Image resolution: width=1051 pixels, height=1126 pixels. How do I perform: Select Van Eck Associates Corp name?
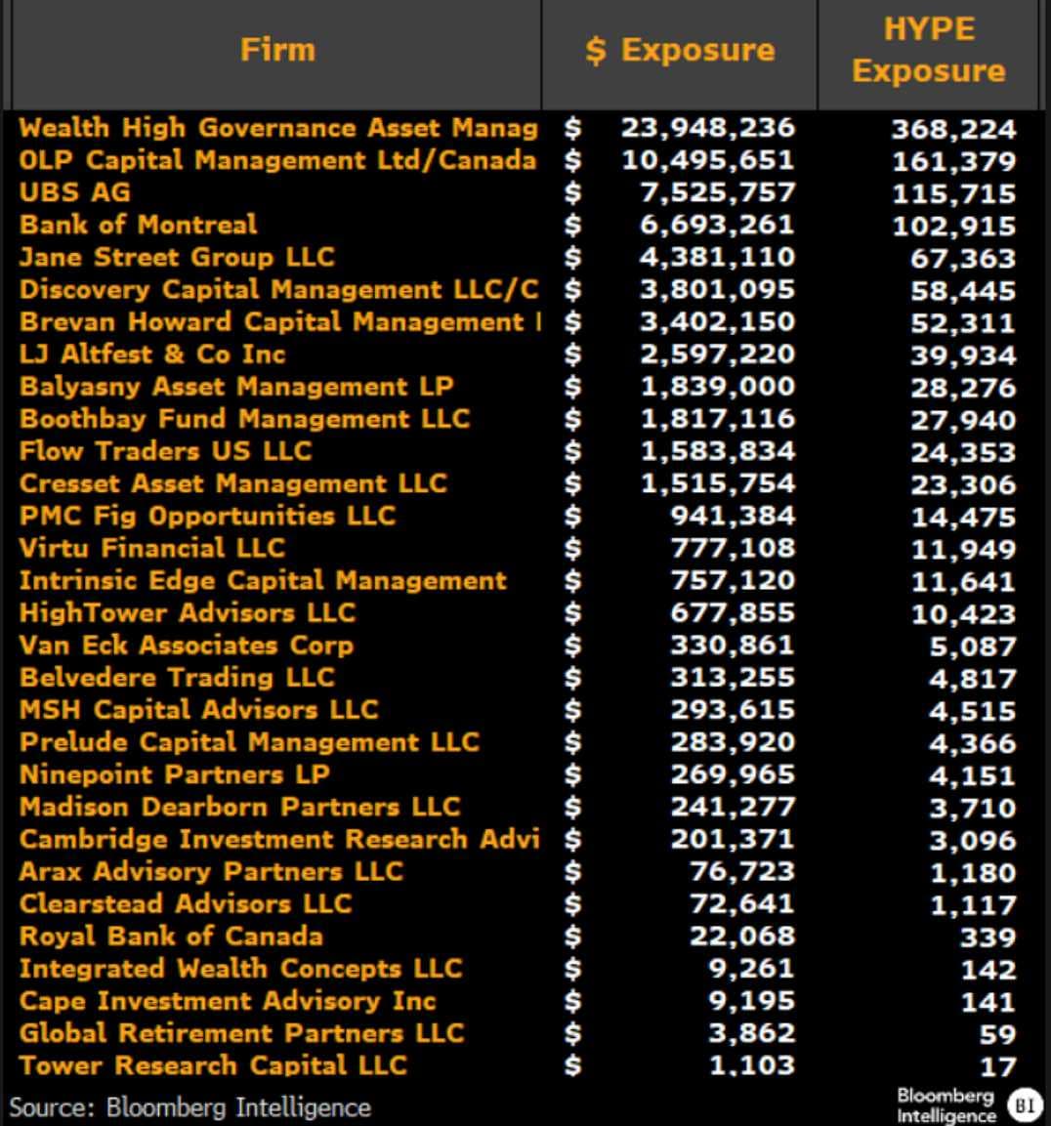pyautogui.click(x=186, y=645)
